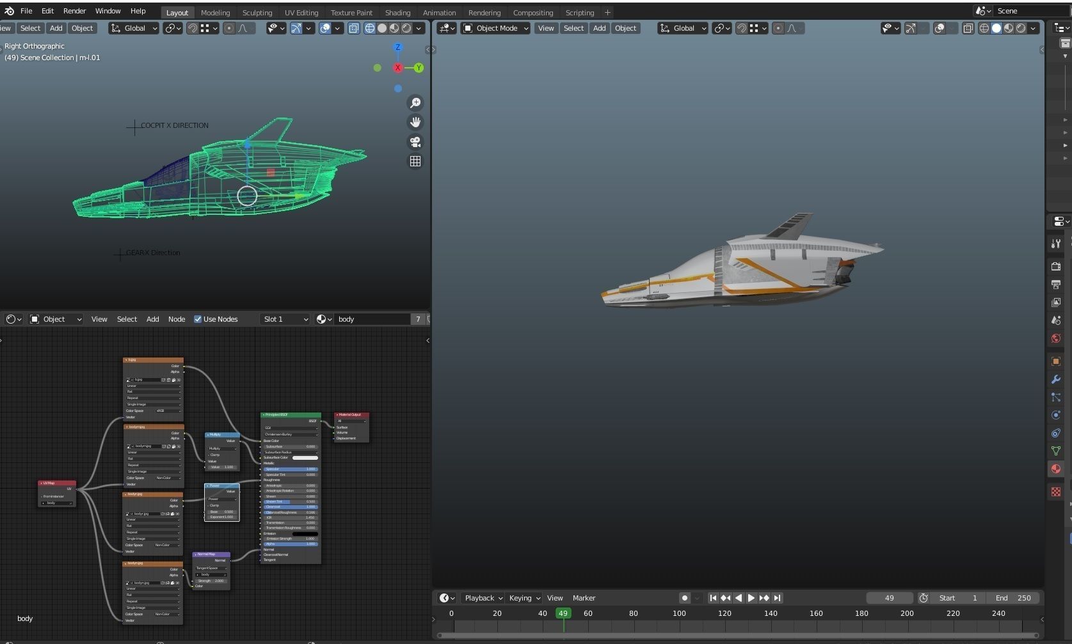
Task: Open node editor Object shader type dropdown
Action: pyautogui.click(x=56, y=319)
